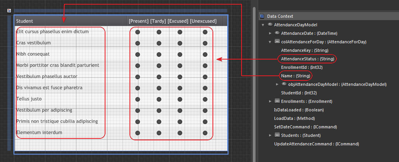Screen dimensions: 399x162
Task: Expand the Students collection node
Action: [270, 135]
